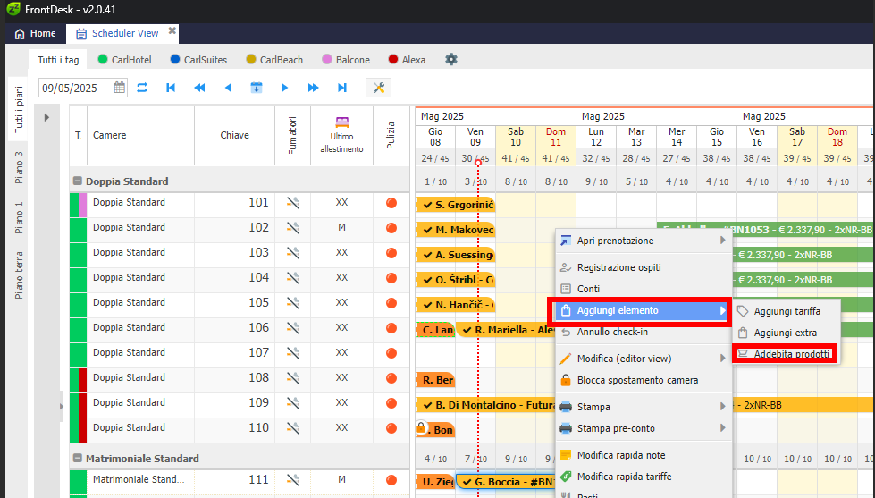Click cleaning status dot for room 110
This screenshot has width=875, height=498.
coord(391,428)
